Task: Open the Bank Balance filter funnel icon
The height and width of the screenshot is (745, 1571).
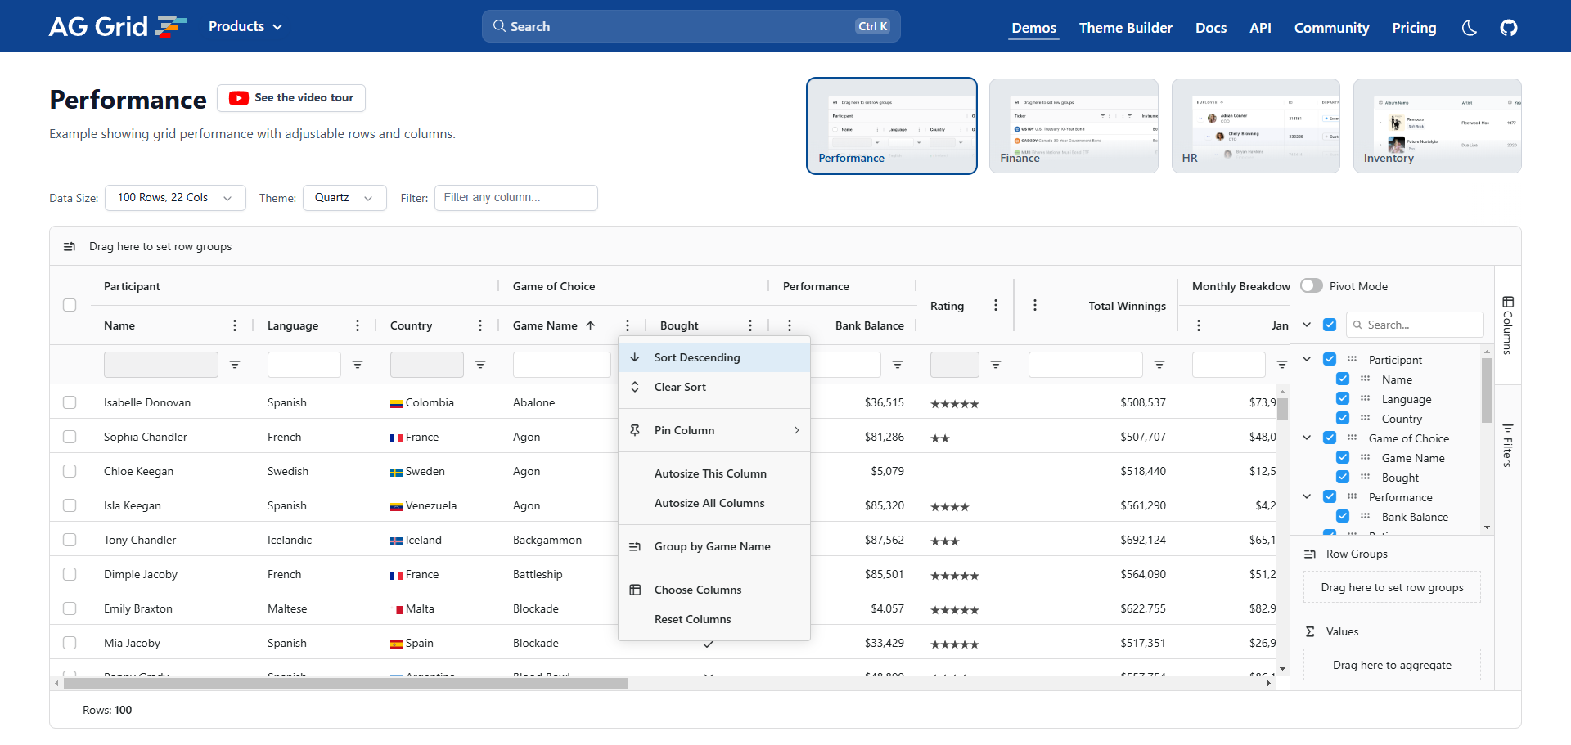Action: pos(898,365)
